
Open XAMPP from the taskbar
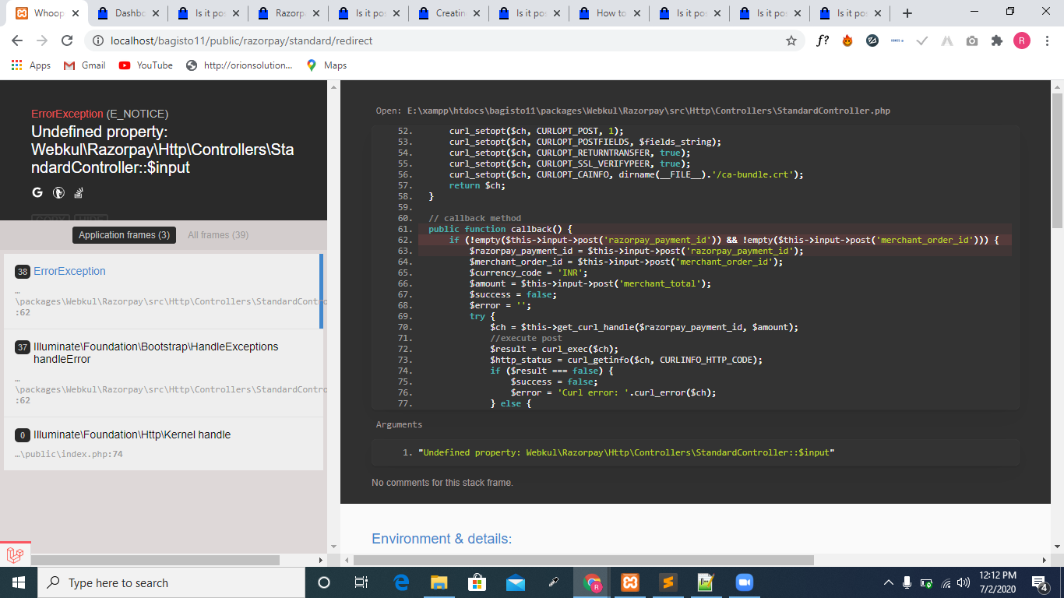click(630, 582)
